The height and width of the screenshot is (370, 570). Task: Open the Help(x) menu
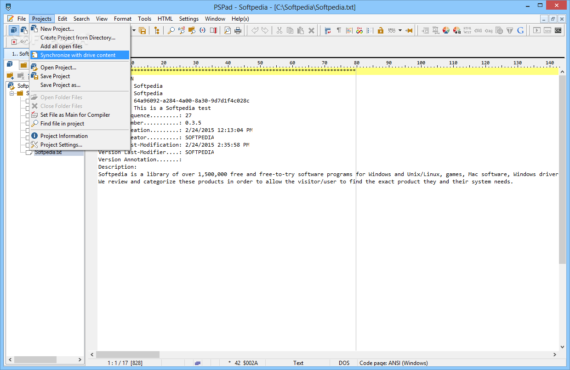(240, 18)
